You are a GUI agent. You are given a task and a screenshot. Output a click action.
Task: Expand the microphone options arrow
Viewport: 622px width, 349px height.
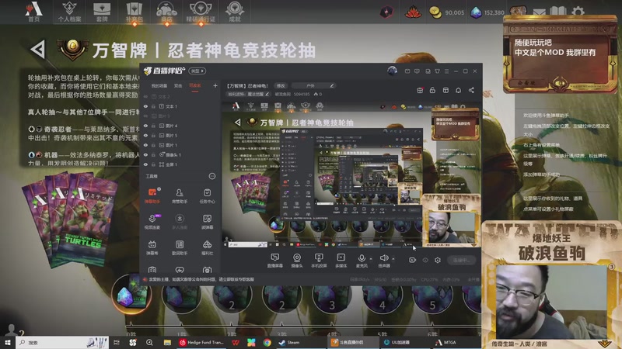[x=371, y=259]
